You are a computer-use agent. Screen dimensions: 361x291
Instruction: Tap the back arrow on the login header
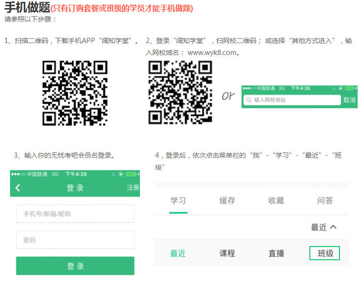click(18, 188)
